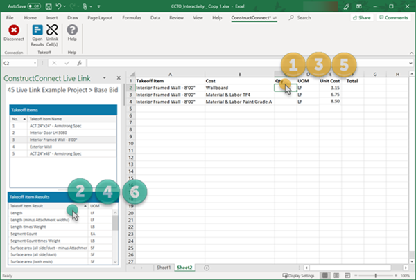Screen dimensions: 416x280
Task: Open the Draw tab
Action: pos(73,17)
